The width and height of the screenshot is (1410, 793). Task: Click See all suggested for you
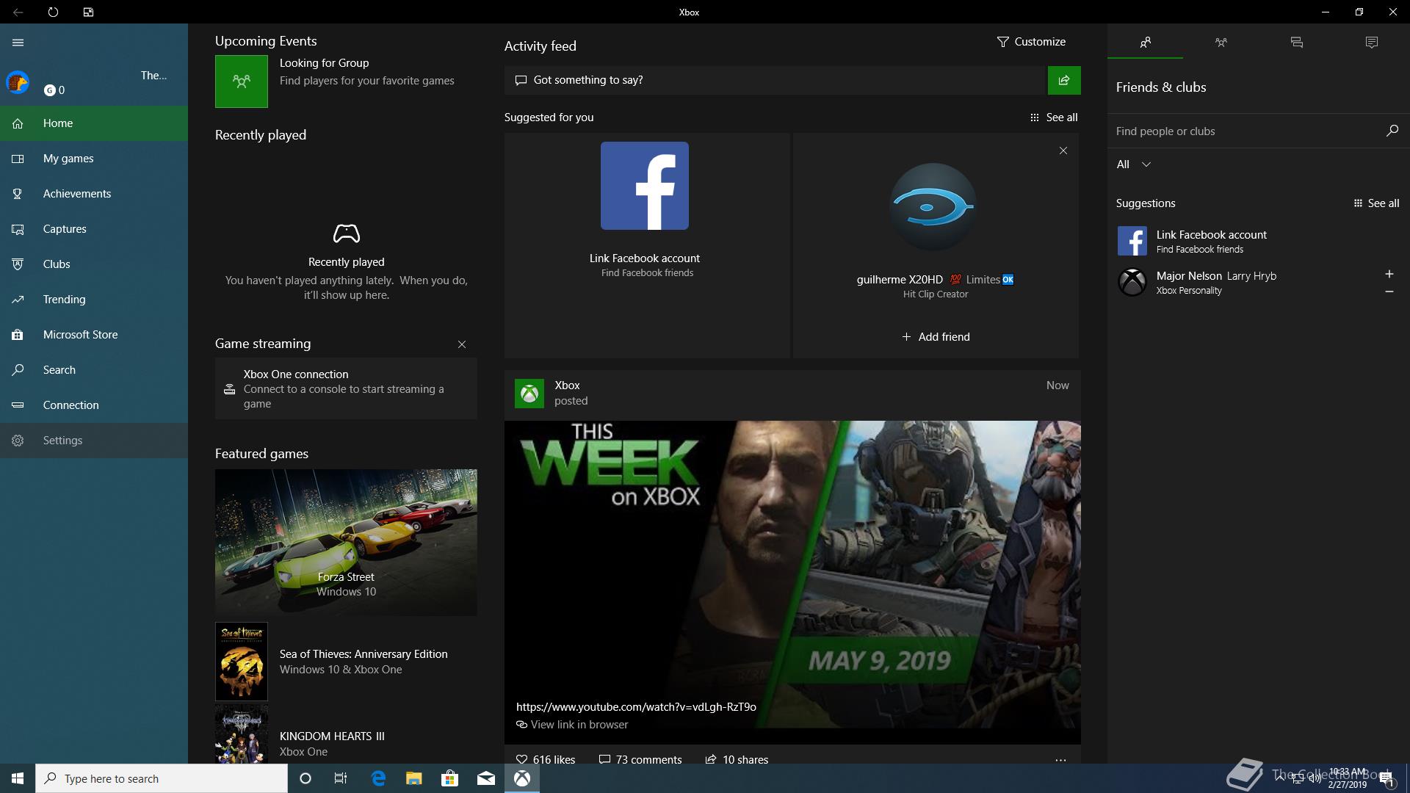(x=1054, y=117)
